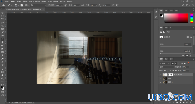Select the Brush tool in left toolbar
195x104 pixels.
click(x=2, y=39)
